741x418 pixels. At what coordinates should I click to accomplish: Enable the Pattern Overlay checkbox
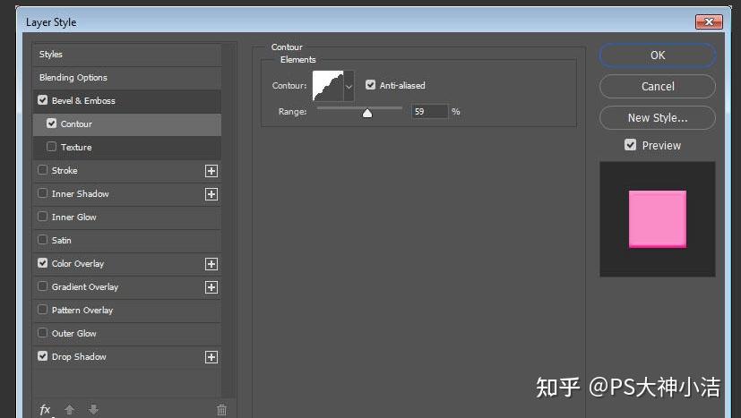[x=42, y=310]
